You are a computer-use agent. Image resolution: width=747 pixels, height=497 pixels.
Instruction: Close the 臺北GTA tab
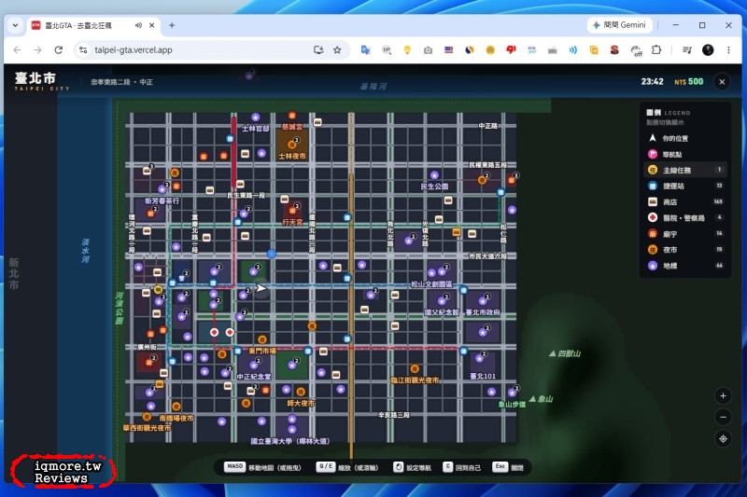(x=151, y=25)
